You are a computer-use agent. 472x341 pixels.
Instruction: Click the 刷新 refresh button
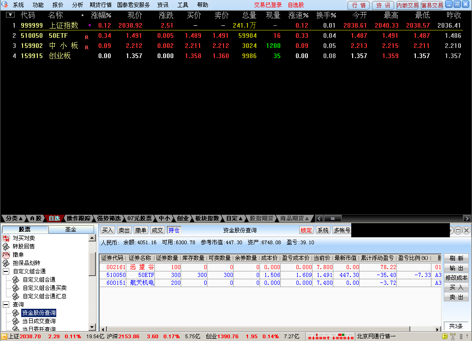[456, 259]
